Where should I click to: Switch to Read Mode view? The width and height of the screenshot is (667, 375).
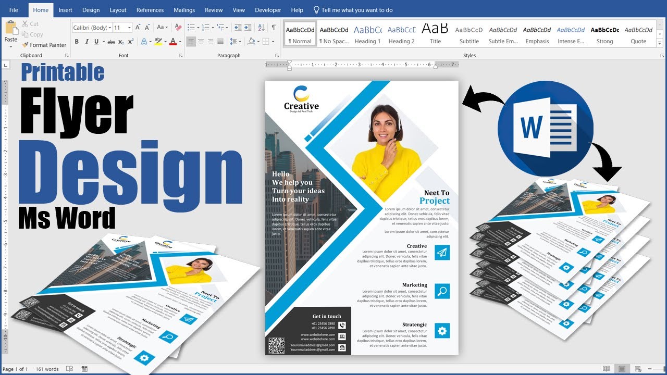[x=606, y=369]
